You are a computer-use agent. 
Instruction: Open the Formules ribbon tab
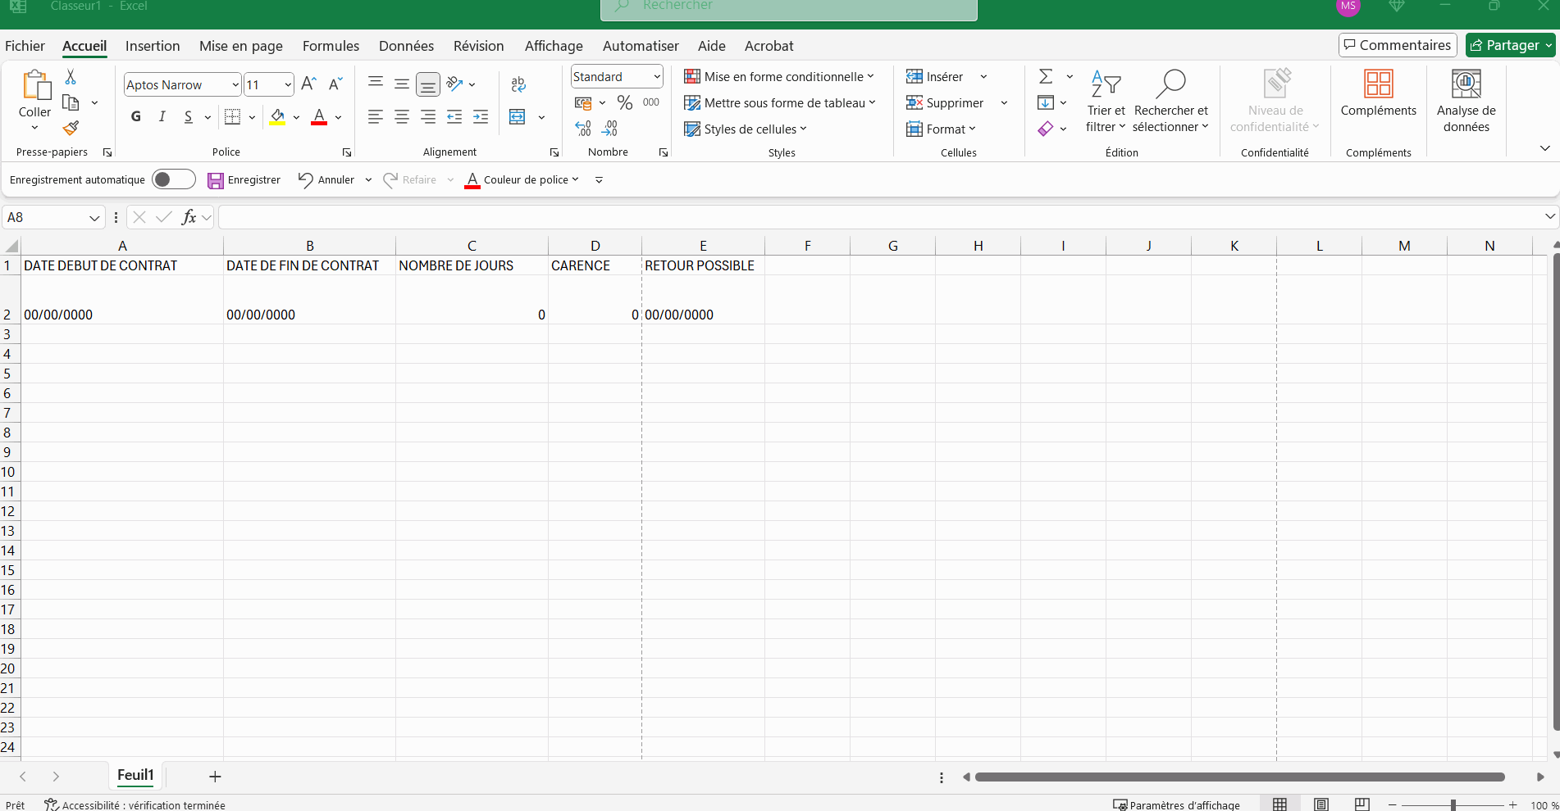coord(331,46)
